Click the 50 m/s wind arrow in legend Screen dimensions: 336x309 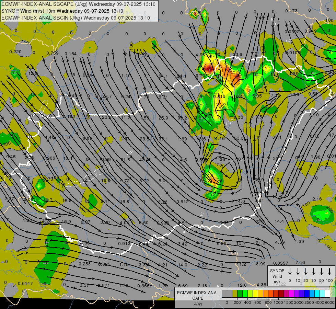point(322,272)
